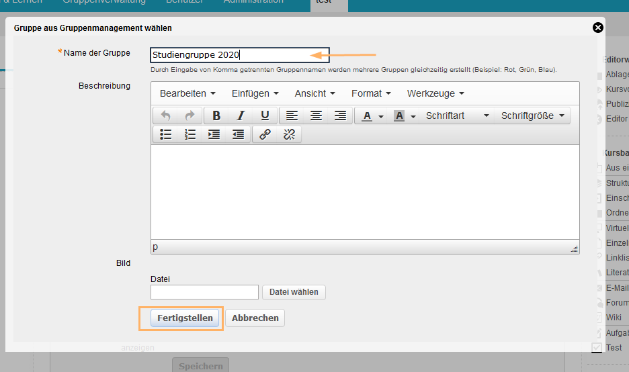
Task: Expand the text color picker arrow
Action: 381,116
